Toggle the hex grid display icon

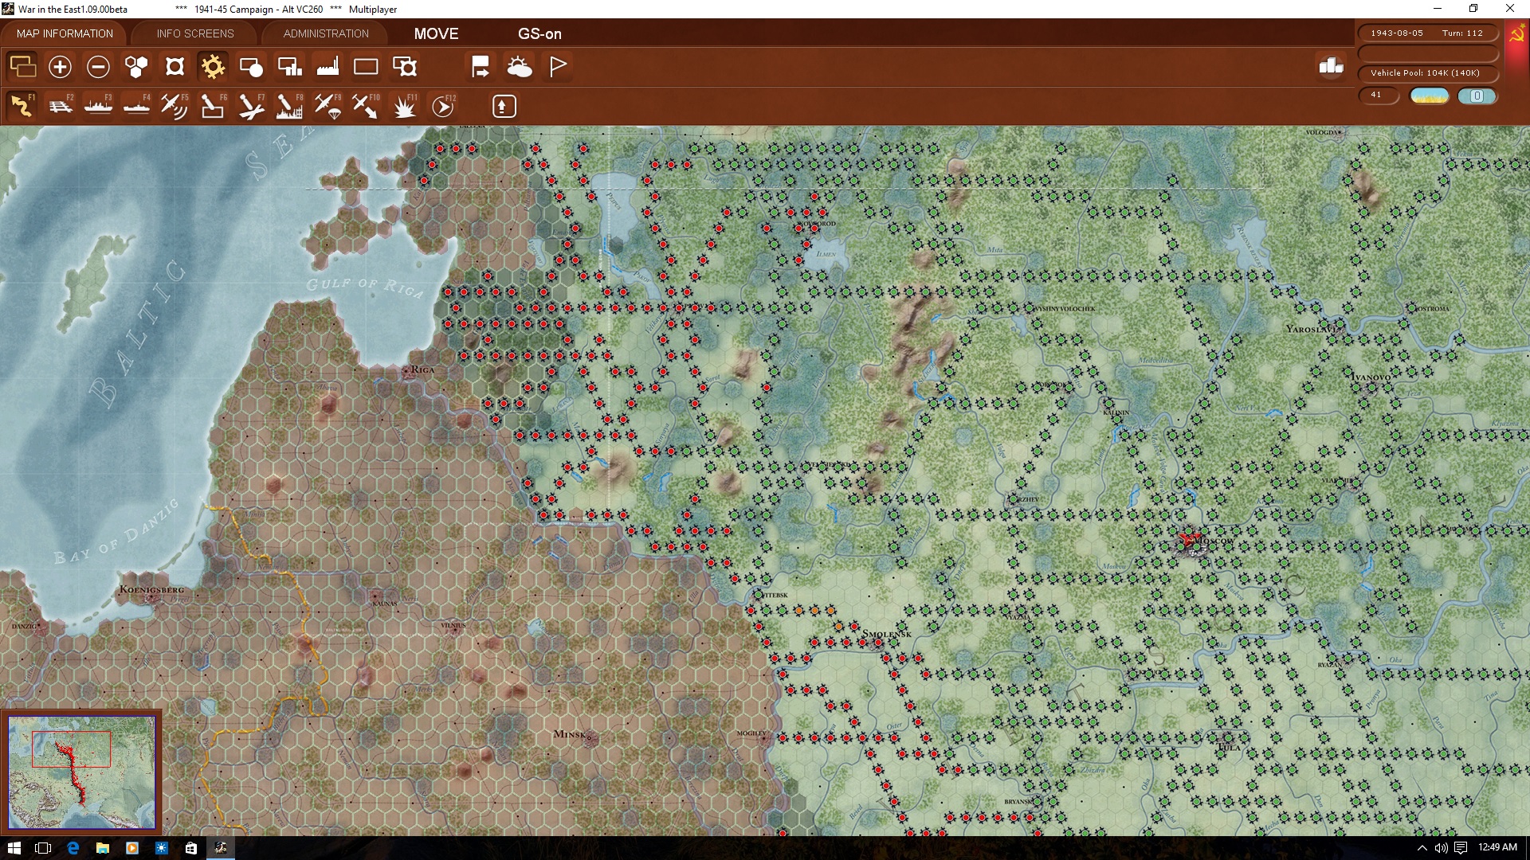point(136,67)
